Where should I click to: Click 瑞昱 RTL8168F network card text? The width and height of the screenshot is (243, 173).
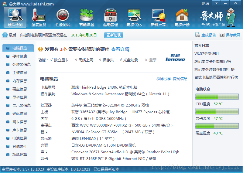114,159
